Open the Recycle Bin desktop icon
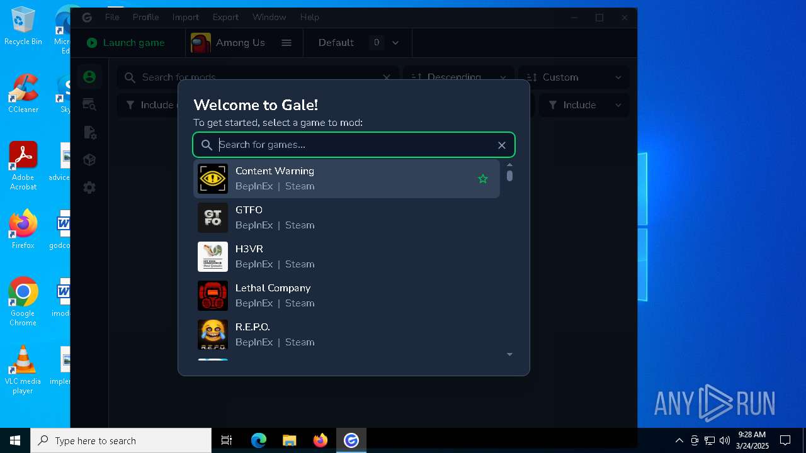 coord(23,26)
